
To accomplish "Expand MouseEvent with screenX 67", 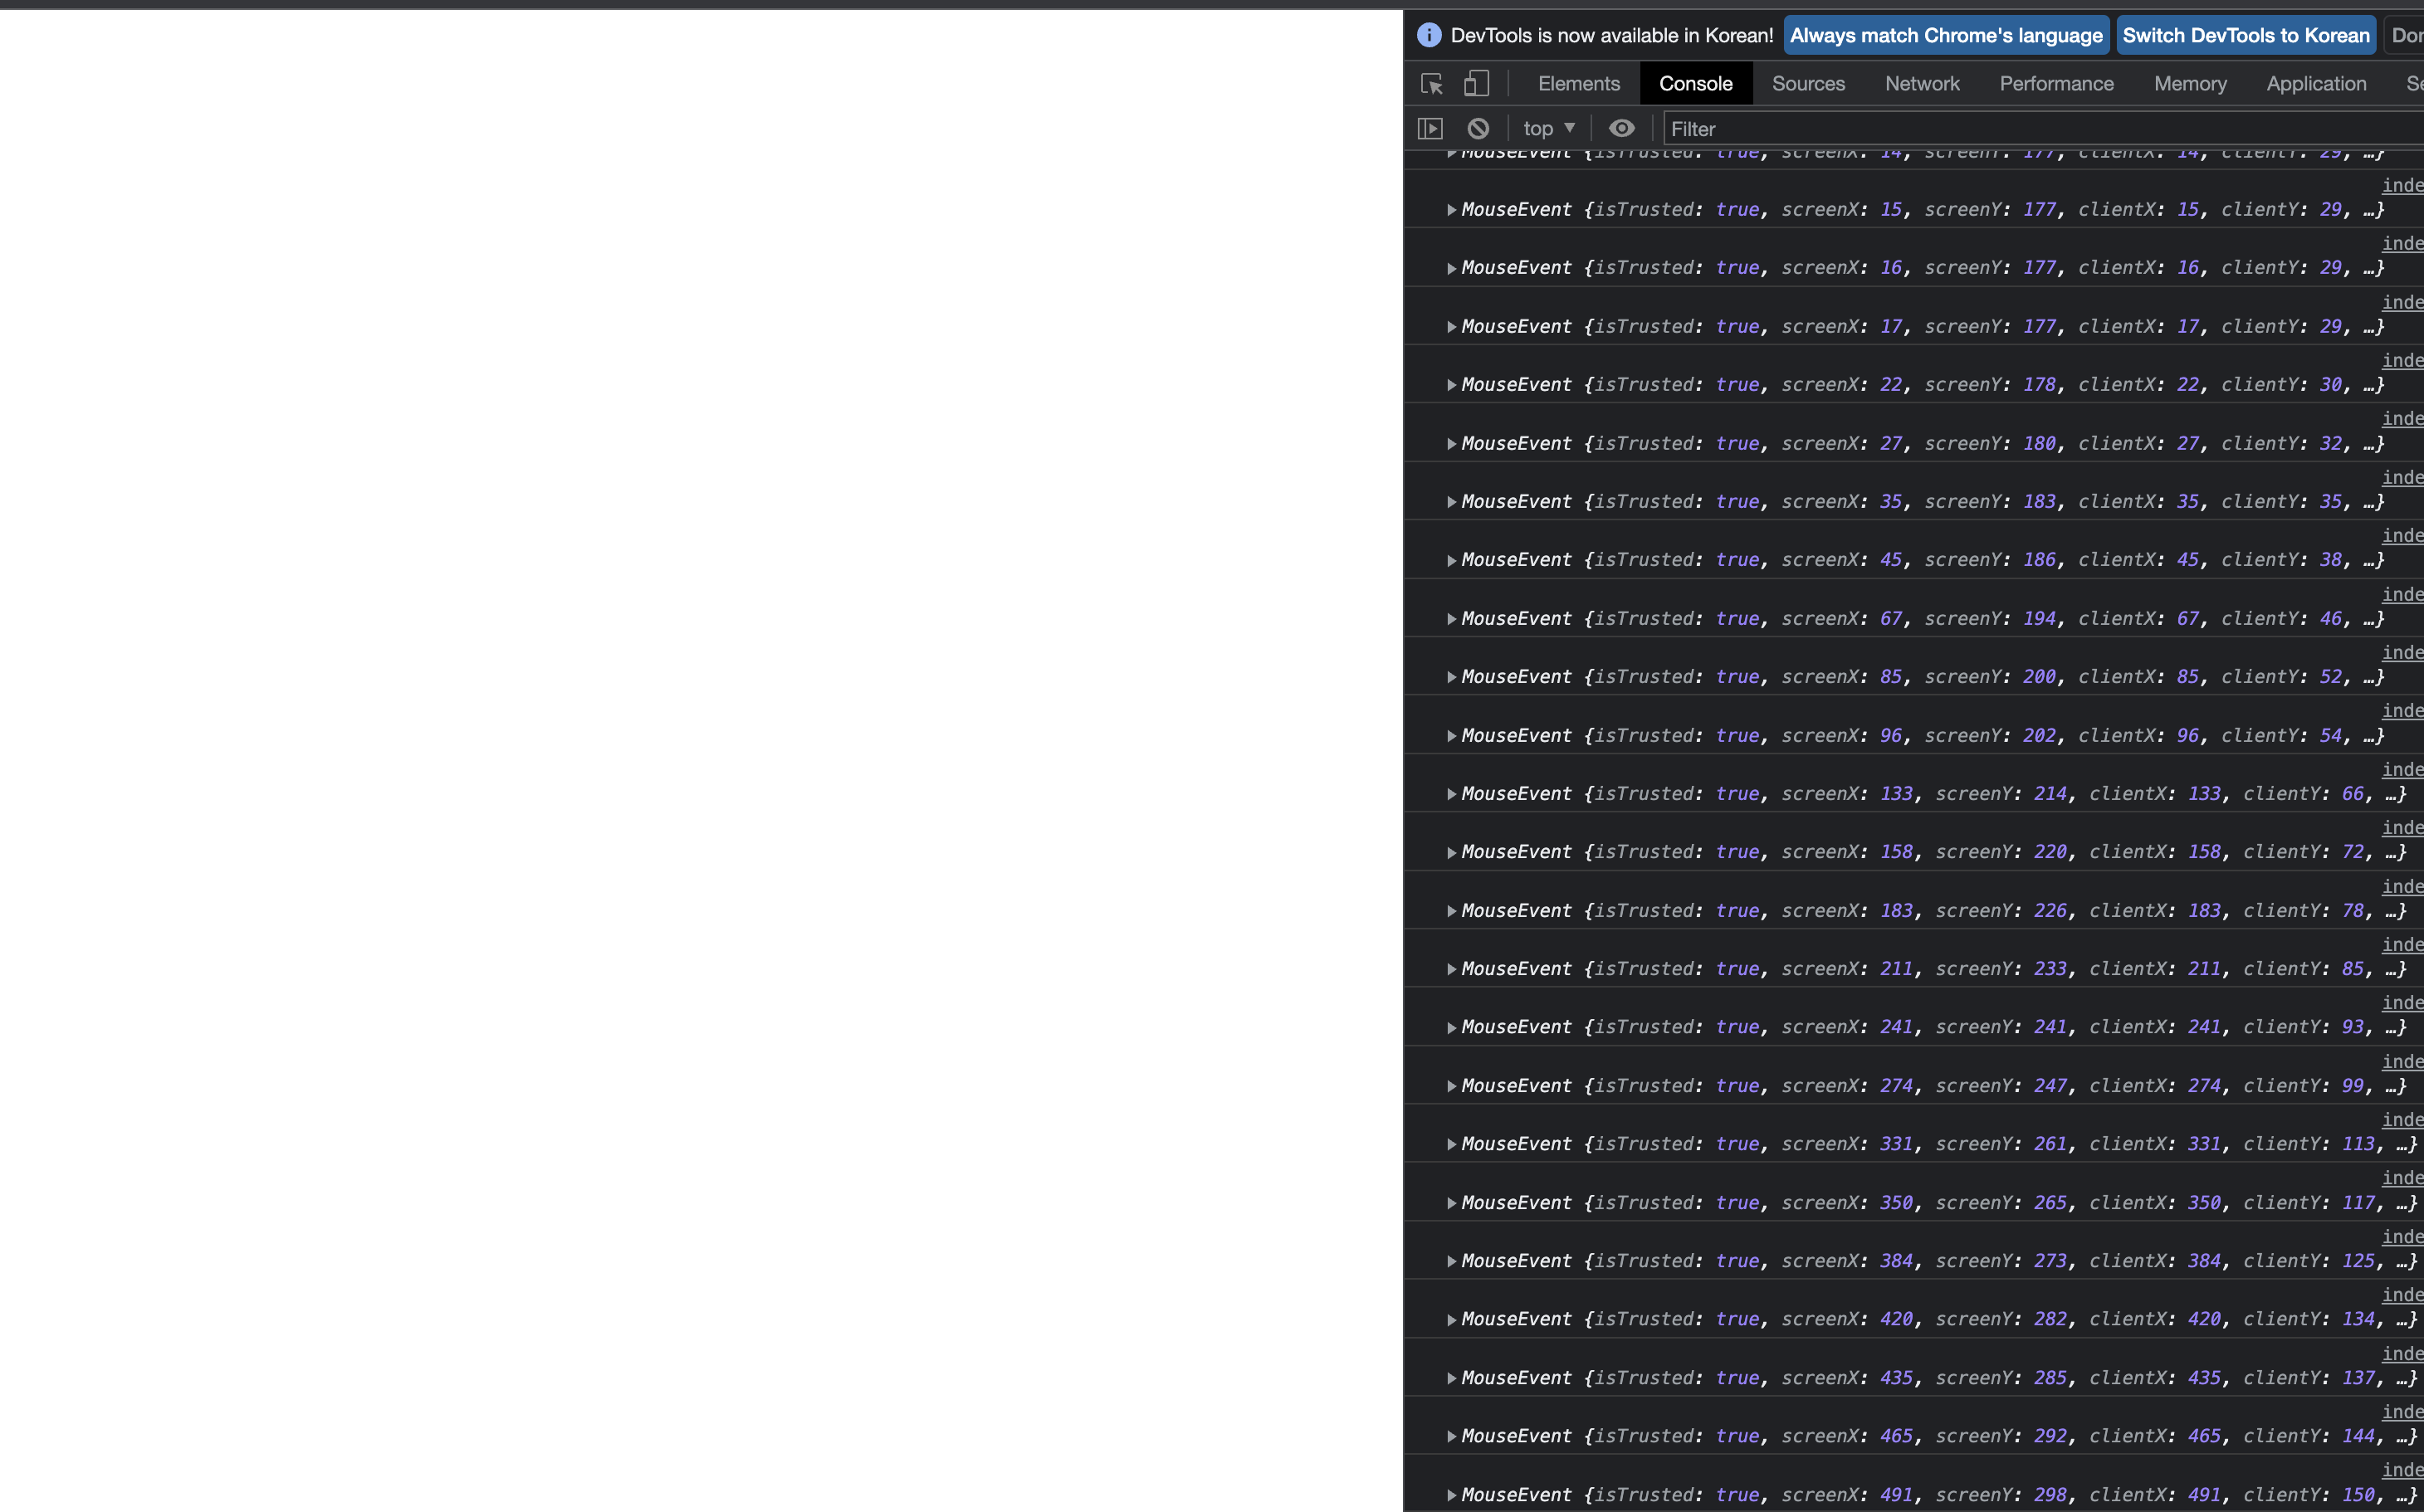I will (x=1452, y=619).
